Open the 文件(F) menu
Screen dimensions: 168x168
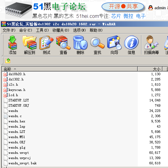(x=9, y=30)
